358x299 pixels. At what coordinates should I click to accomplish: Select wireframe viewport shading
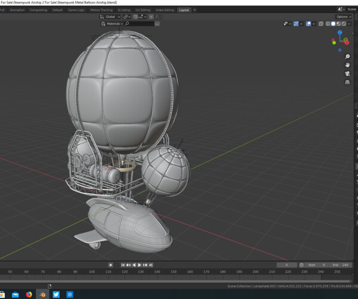pyautogui.click(x=328, y=24)
